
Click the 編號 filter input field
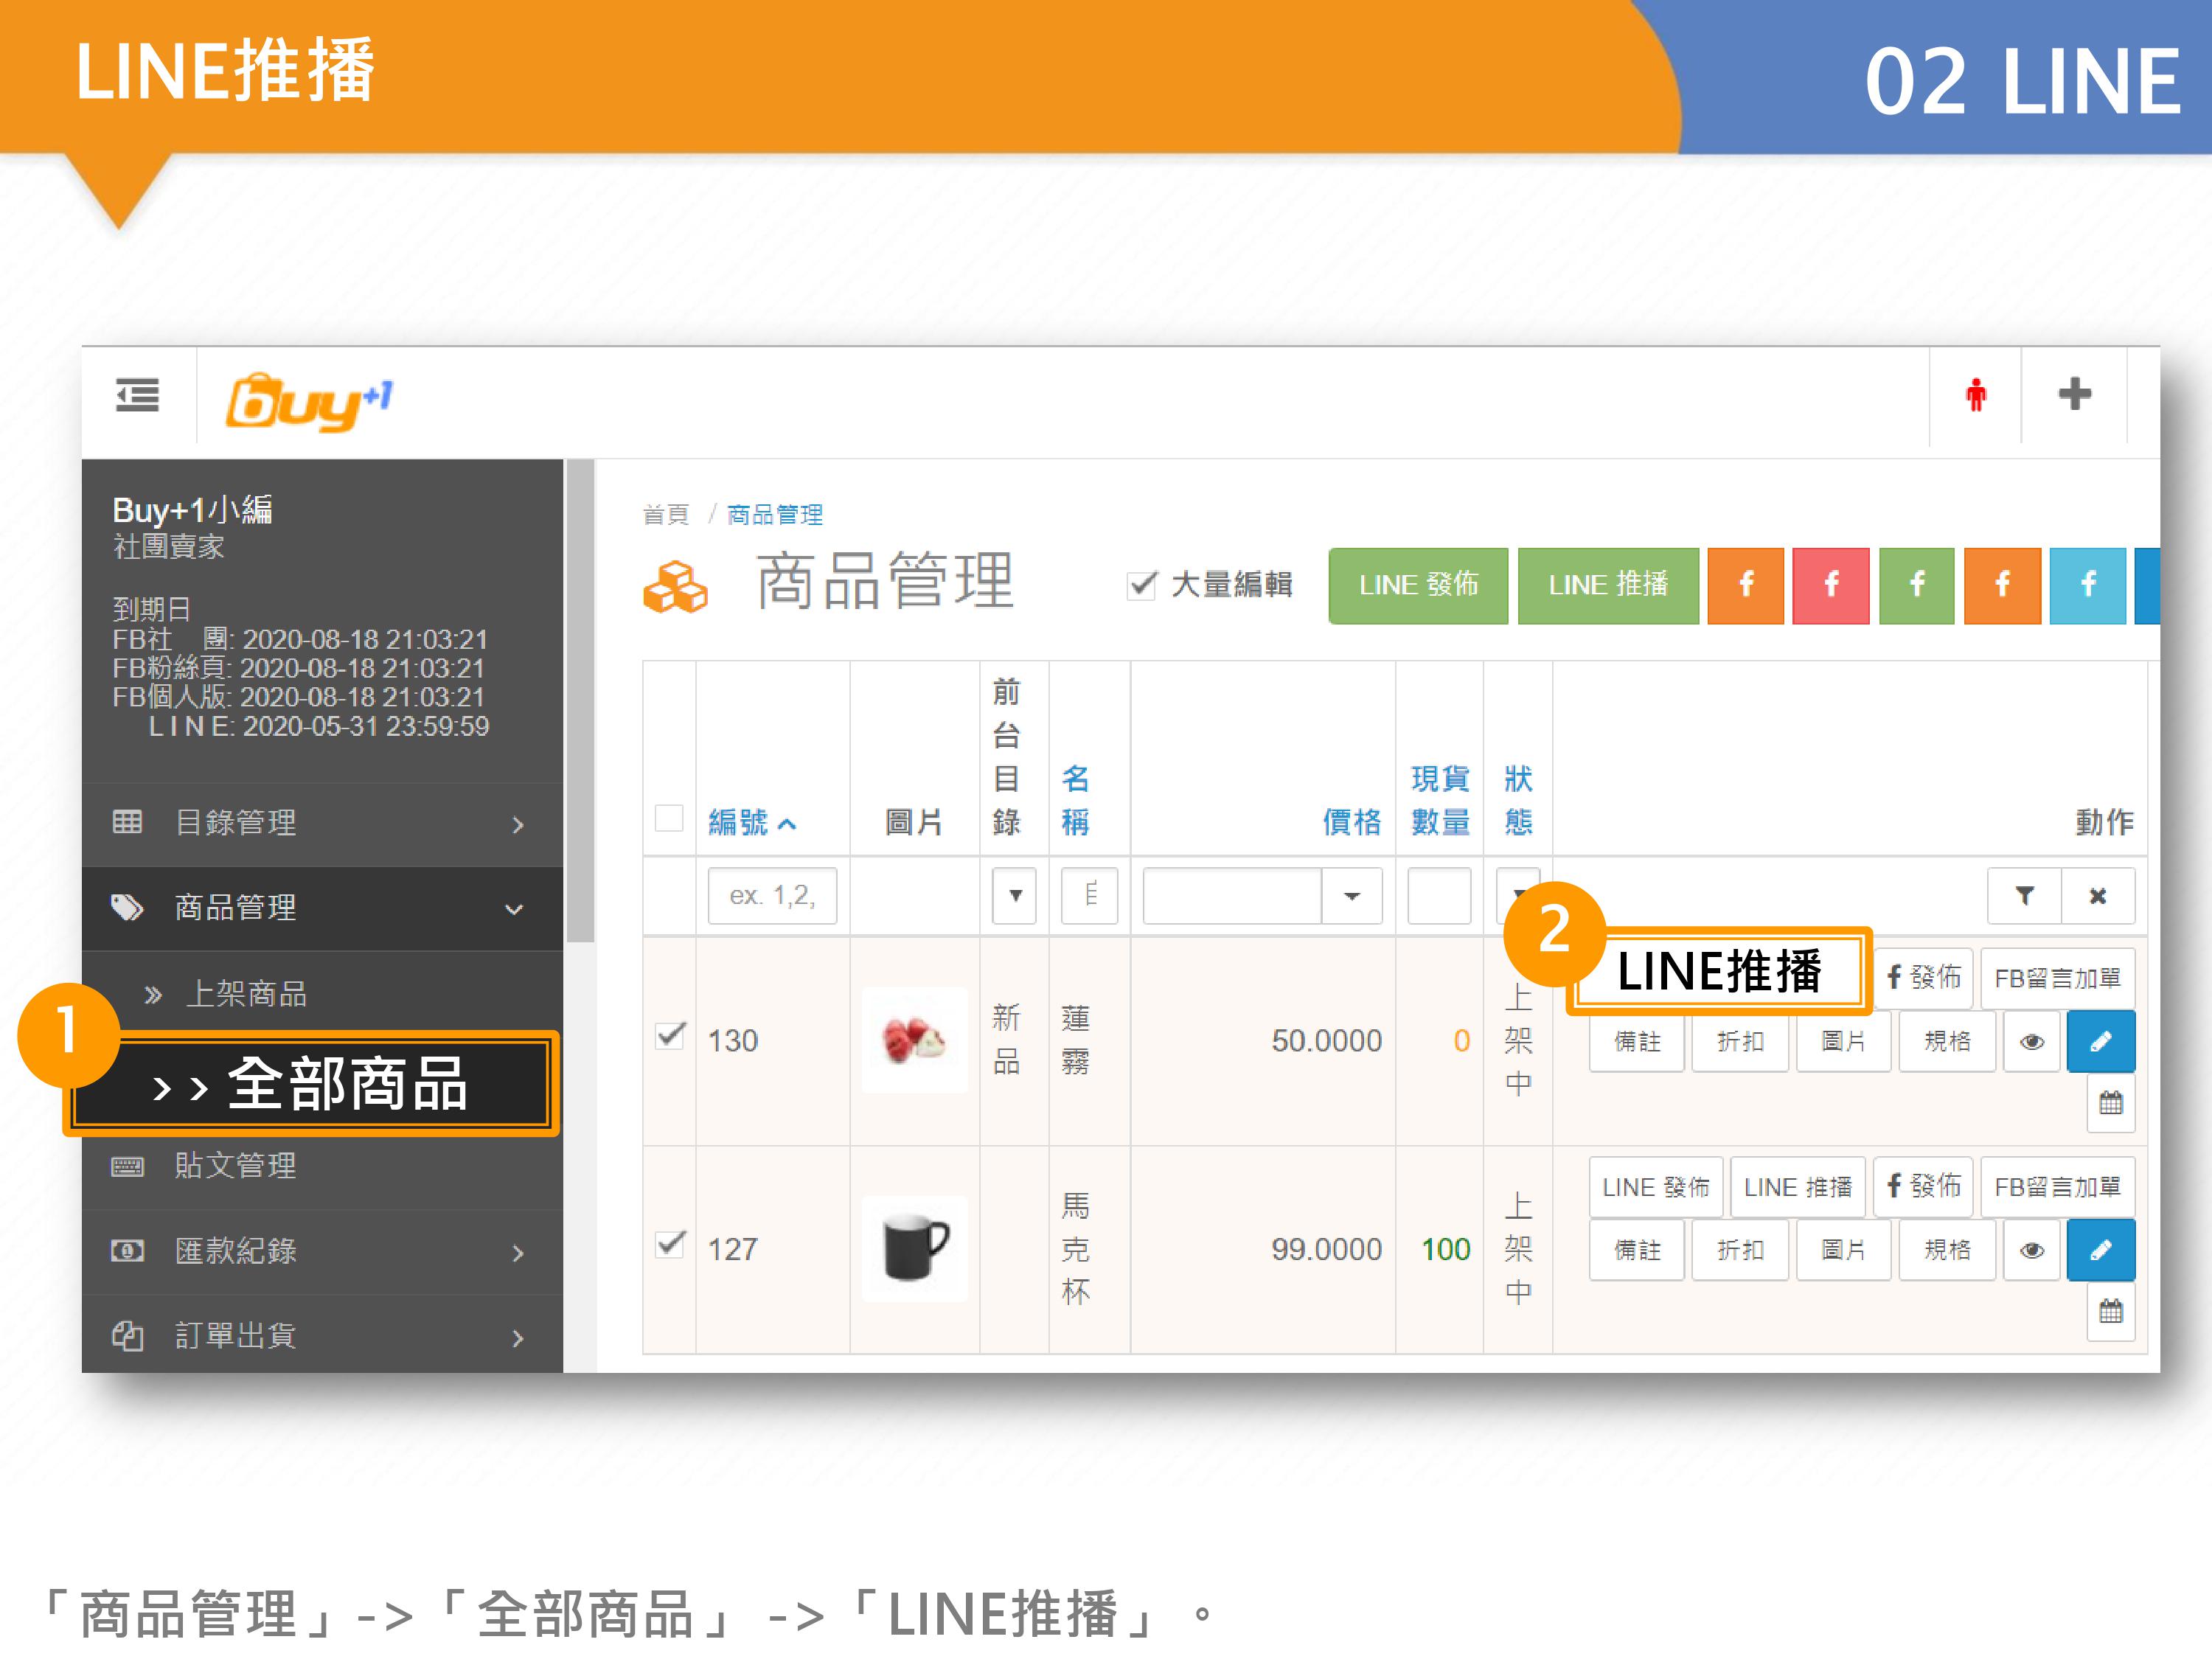(x=771, y=895)
